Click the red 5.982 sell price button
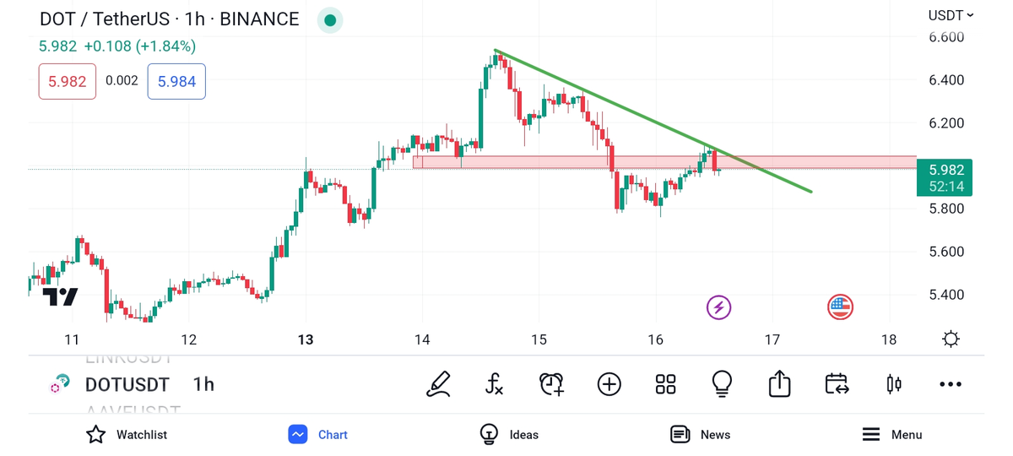1013x456 pixels. coord(68,82)
